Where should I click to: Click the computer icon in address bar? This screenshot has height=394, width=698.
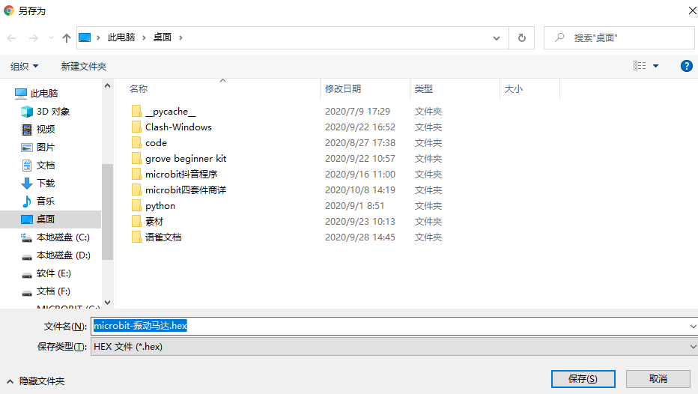[x=85, y=38]
